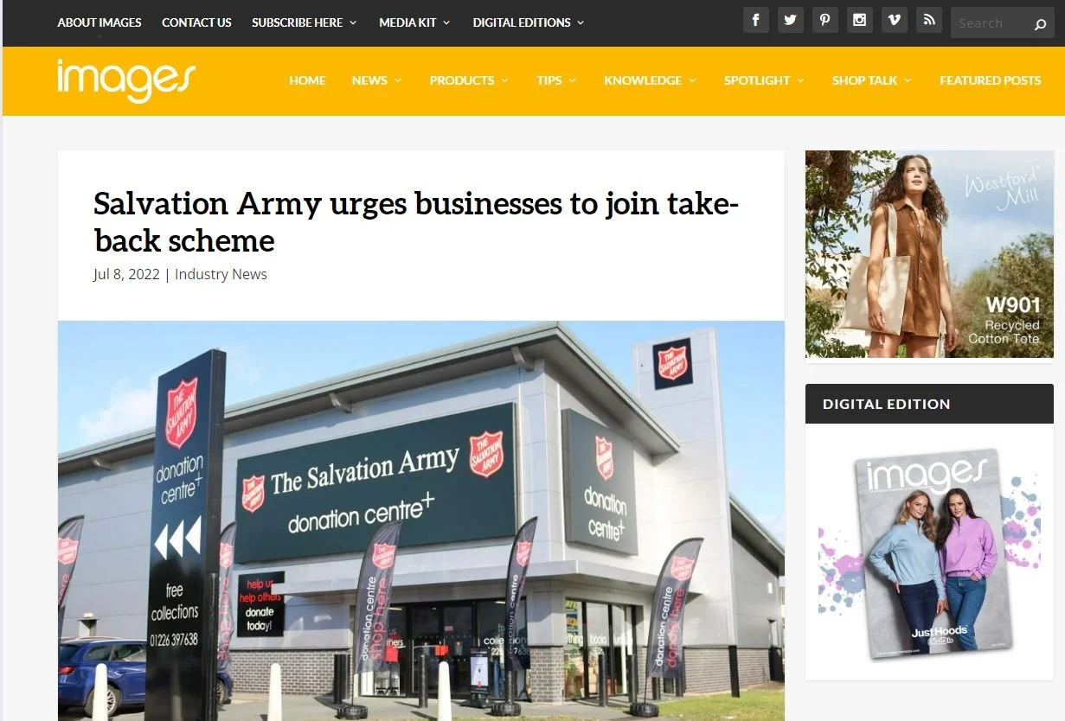Open the Vimeo social icon
The image size is (1065, 721).
point(894,21)
